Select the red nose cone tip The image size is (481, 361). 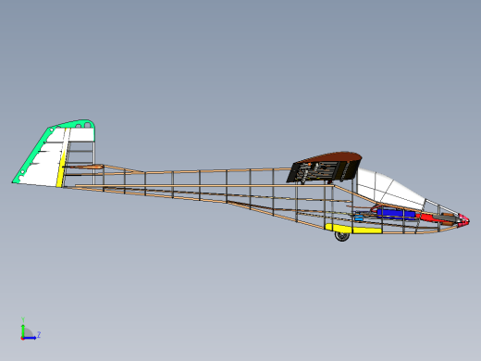(463, 220)
